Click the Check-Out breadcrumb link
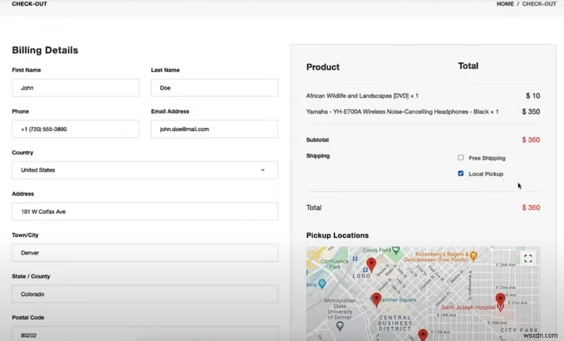564x341 pixels. coord(539,4)
